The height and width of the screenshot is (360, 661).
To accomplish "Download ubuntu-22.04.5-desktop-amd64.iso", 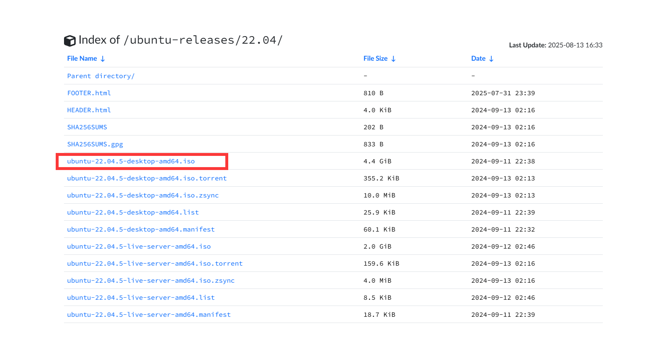I will point(131,161).
